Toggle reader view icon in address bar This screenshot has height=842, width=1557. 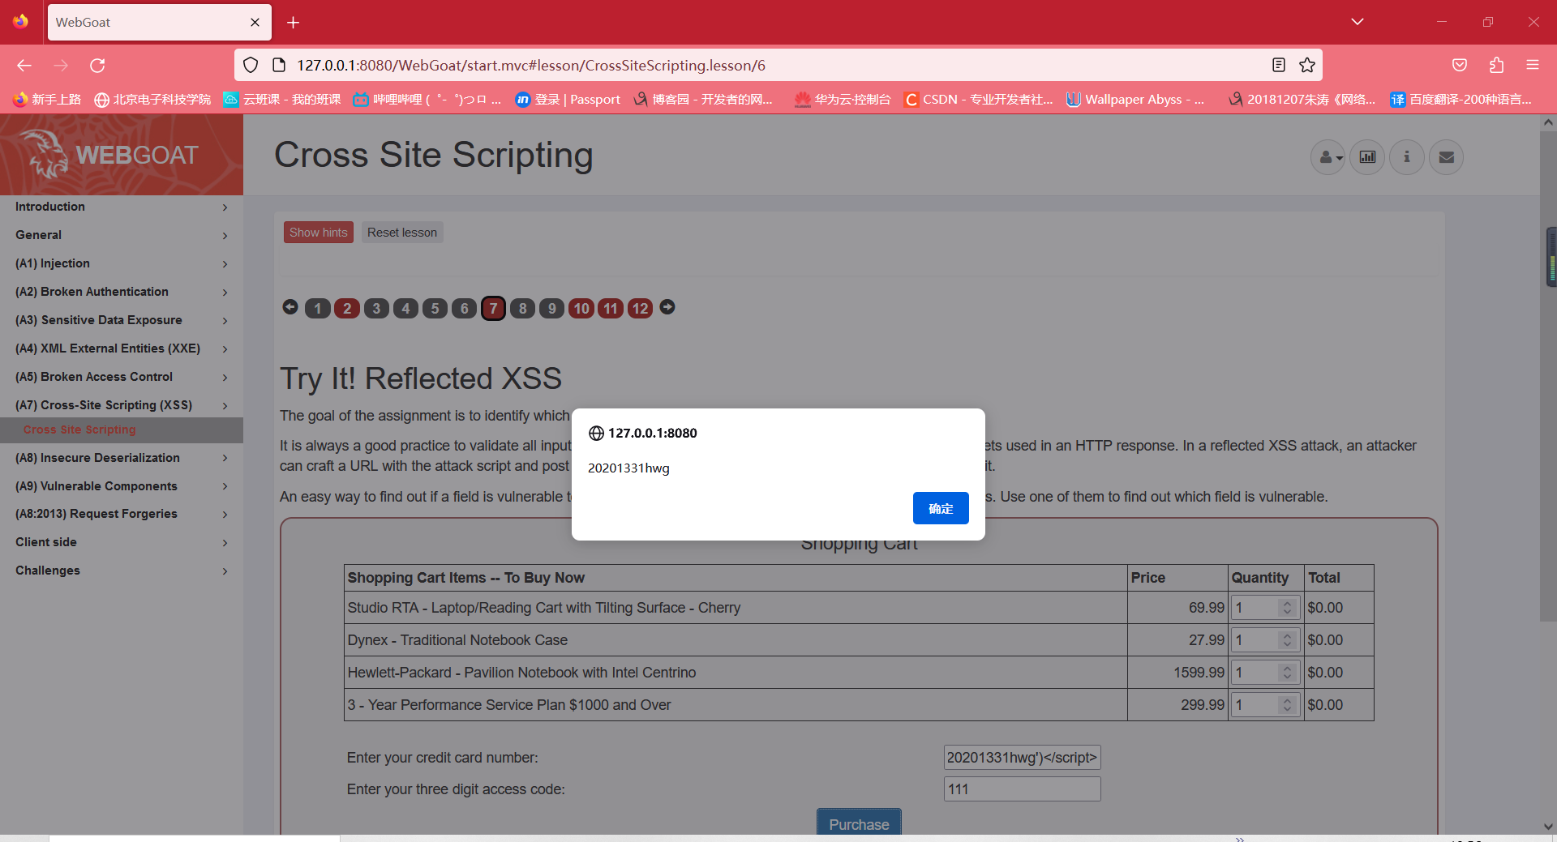coord(1279,66)
